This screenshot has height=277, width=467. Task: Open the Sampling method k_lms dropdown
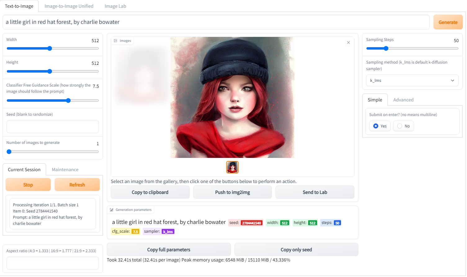412,80
